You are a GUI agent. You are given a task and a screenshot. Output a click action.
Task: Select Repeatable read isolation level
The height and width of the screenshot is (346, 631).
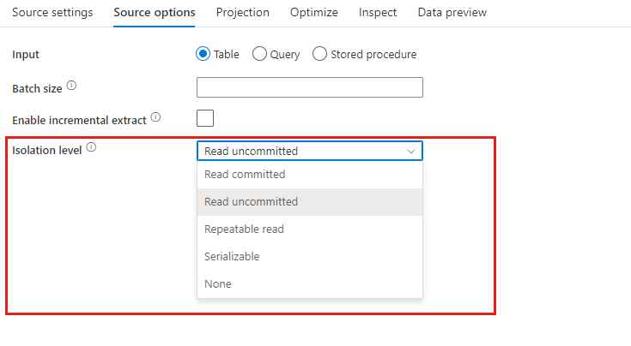310,229
